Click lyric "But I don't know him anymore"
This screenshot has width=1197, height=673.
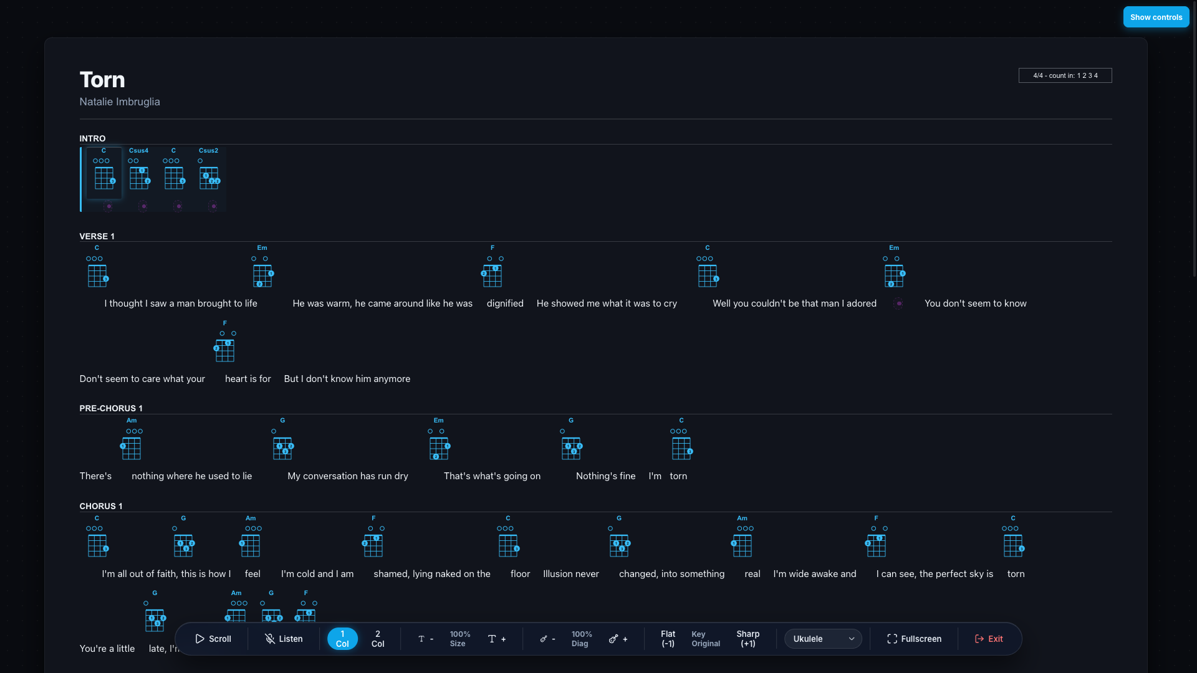point(347,379)
